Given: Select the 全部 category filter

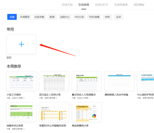Looking at the screenshot, I should tap(12, 17).
